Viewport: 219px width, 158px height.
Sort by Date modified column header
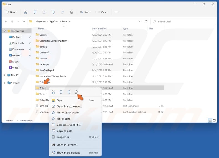pos(99,29)
